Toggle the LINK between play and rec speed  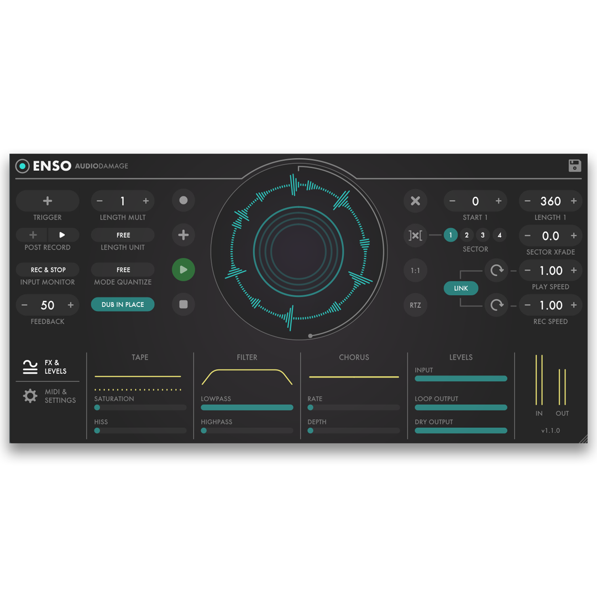[460, 288]
